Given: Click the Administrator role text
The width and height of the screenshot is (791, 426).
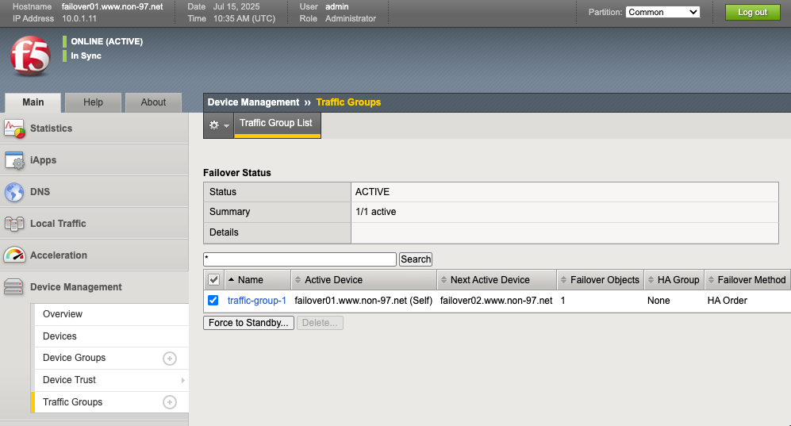Looking at the screenshot, I should pyautogui.click(x=351, y=19).
